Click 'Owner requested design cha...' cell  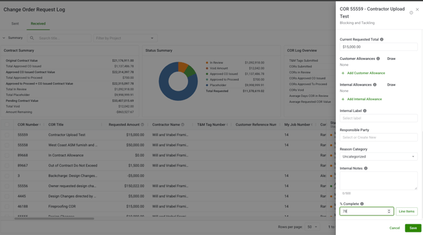72,186
